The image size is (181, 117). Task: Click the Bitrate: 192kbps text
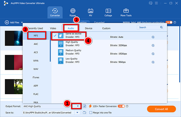tap(119, 54)
